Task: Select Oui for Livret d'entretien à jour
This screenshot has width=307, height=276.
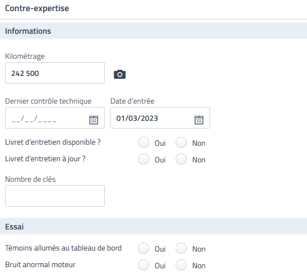Action: [x=144, y=159]
